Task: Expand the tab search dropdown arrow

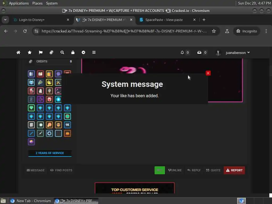Action: [x=5, y=20]
